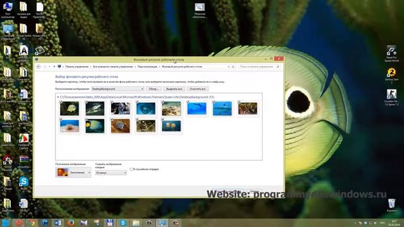This screenshot has width=404, height=227.
Task: Click Фоновый рисунок рабочего стола breadcrumb
Action: tap(182, 67)
